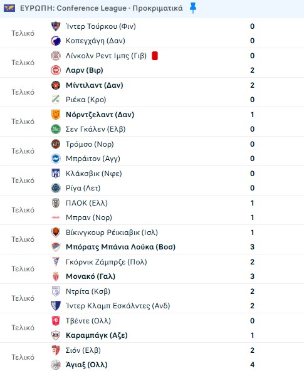The image size is (304, 371).
Task: Click the red card icon beside Λίνκολν
Action: pyautogui.click(x=155, y=56)
